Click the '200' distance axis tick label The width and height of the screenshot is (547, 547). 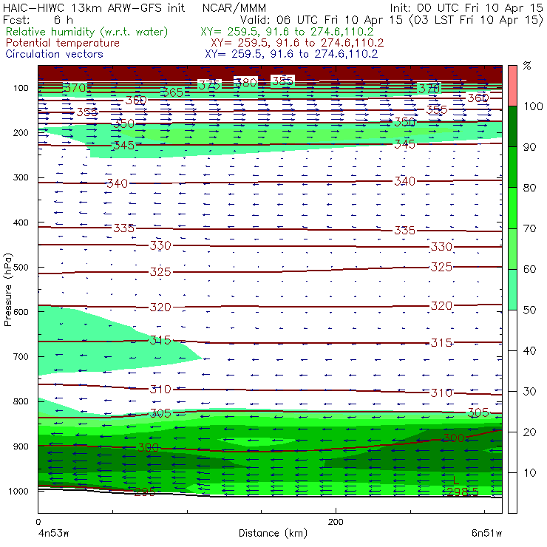pyautogui.click(x=336, y=522)
